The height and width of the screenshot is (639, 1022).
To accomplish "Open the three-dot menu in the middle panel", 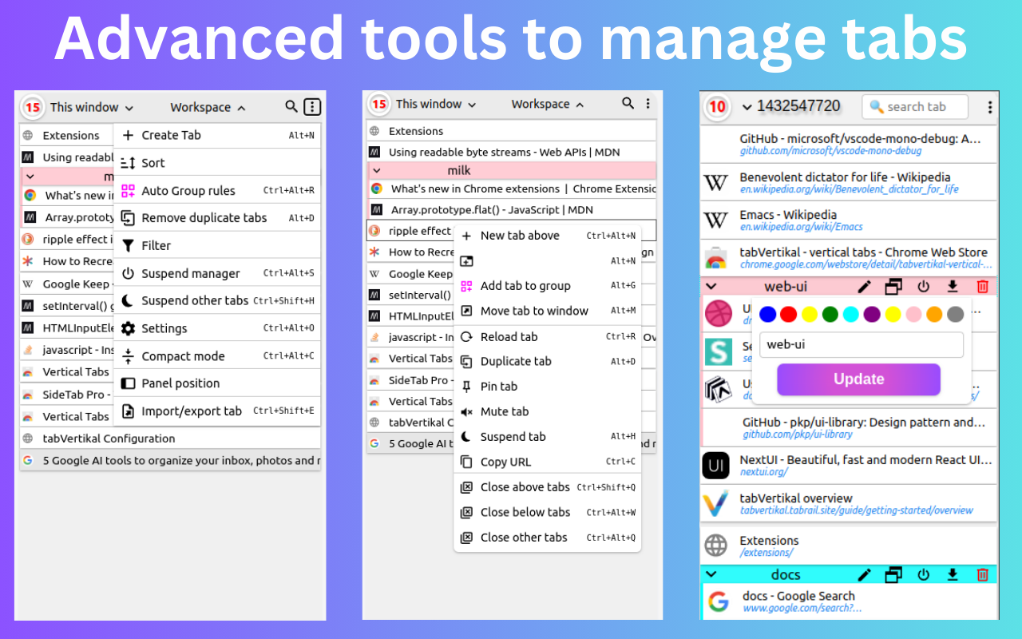I will point(648,104).
